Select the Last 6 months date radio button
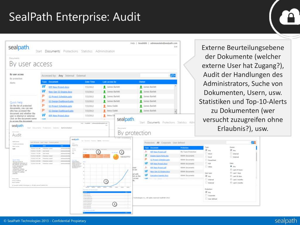This screenshot has width=300, height=225. [x=231, y=183]
